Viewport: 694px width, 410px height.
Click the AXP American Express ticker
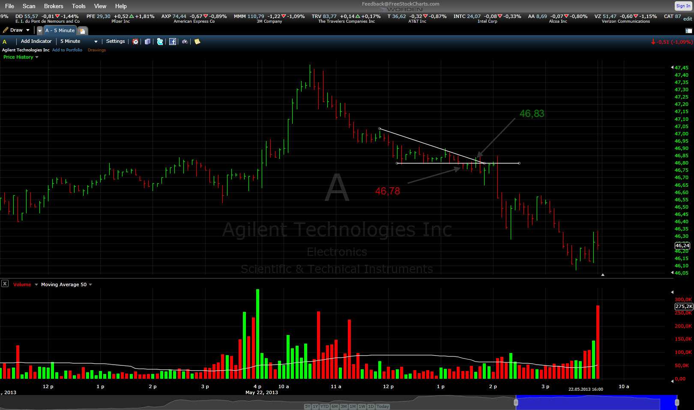[194, 18]
